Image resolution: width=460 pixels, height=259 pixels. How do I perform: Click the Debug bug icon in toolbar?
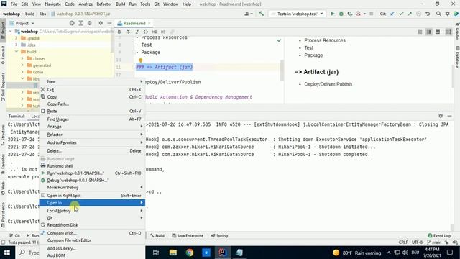click(341, 14)
